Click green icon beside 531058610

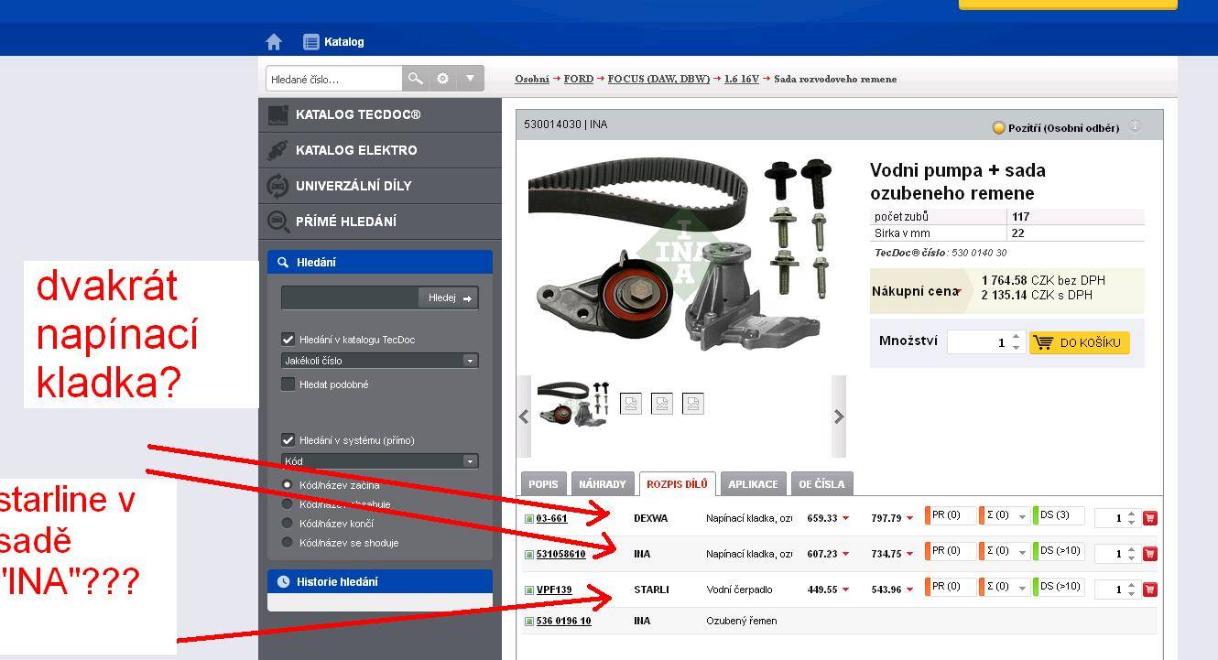tap(528, 555)
